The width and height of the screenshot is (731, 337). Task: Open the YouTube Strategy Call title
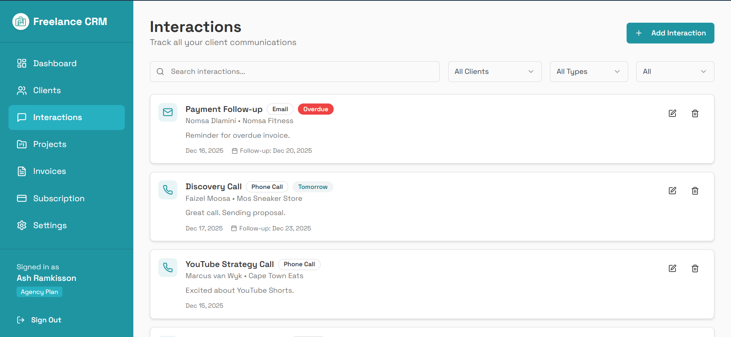[x=230, y=264]
